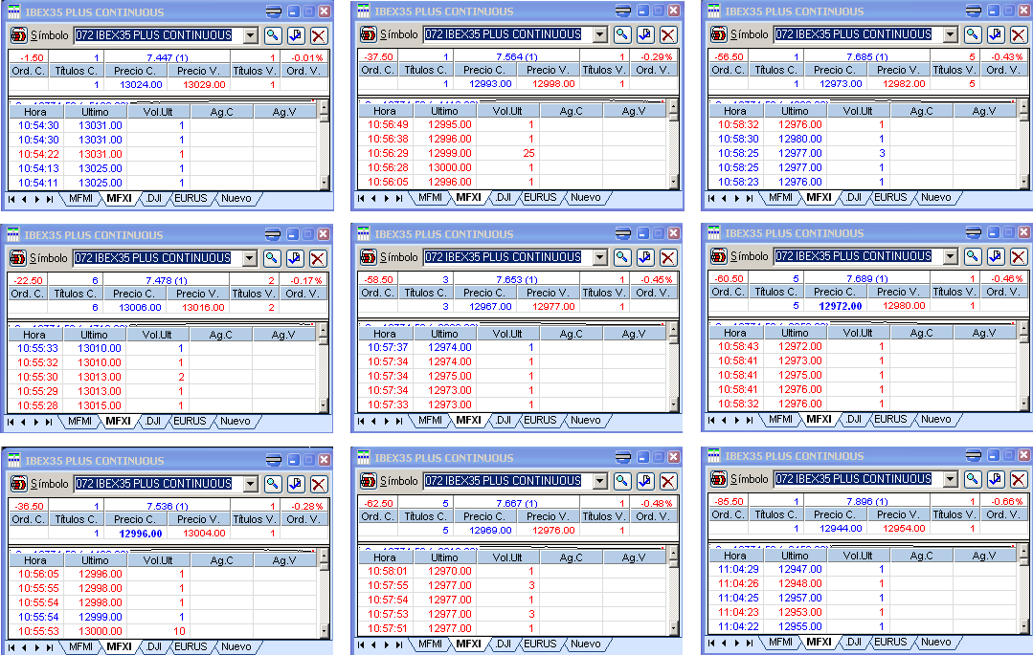Click the red X delete icon in the -0.17% window
This screenshot has height=655, width=1033.
pyautogui.click(x=318, y=258)
